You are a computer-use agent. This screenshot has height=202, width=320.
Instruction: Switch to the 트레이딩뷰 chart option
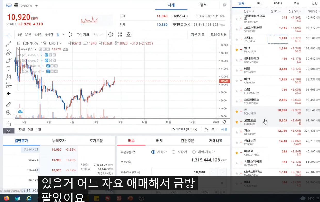(218, 35)
